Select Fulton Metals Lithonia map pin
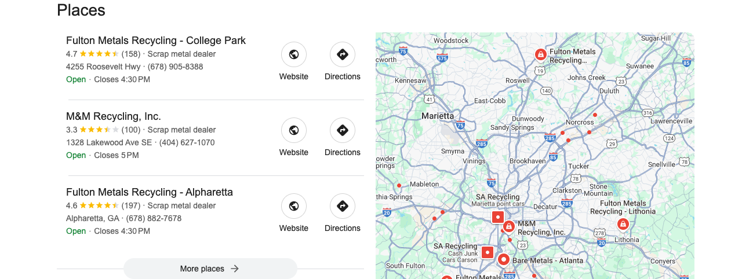Image resolution: width=742 pixels, height=279 pixels. coord(623,224)
